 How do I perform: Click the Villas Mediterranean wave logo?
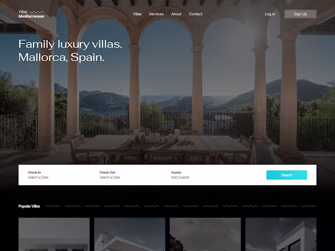pos(31,14)
